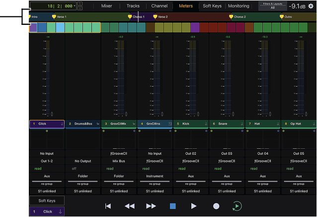Click the instrument icon on GrvClIIns strip
The height and width of the screenshot is (217, 317).
170,124
